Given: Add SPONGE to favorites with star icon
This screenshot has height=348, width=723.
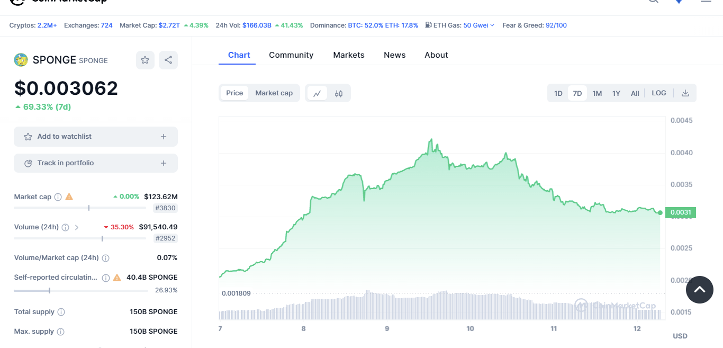Looking at the screenshot, I should 145,60.
